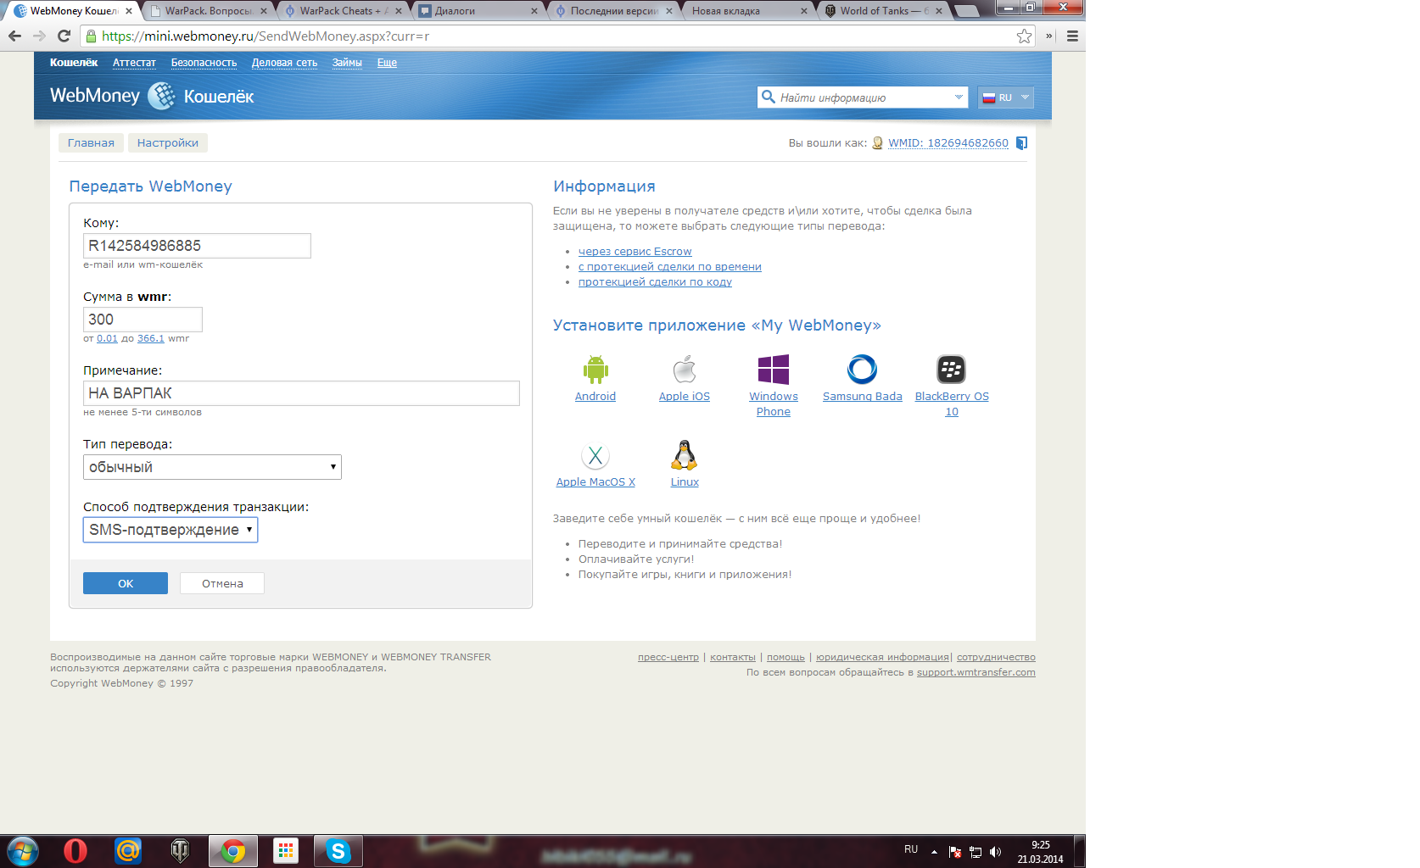Expand the search box dropdown arrow
The height and width of the screenshot is (868, 1420).
(x=959, y=97)
